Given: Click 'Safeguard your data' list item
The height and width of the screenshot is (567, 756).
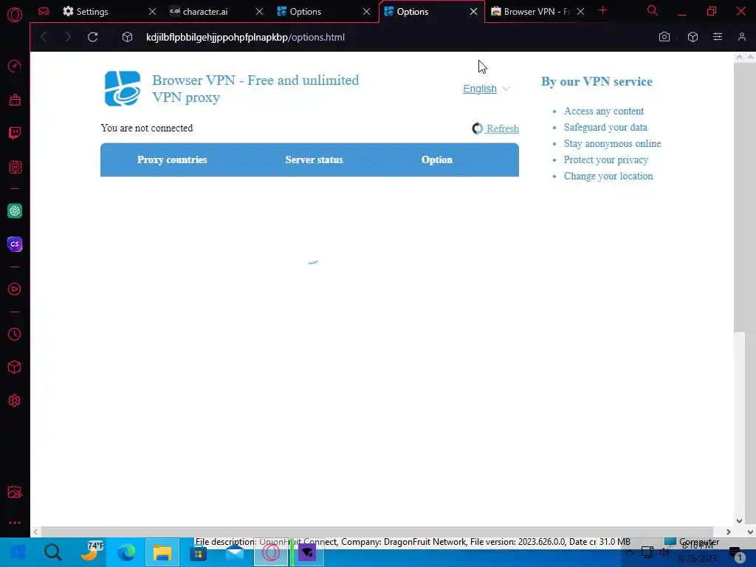Looking at the screenshot, I should pos(605,127).
